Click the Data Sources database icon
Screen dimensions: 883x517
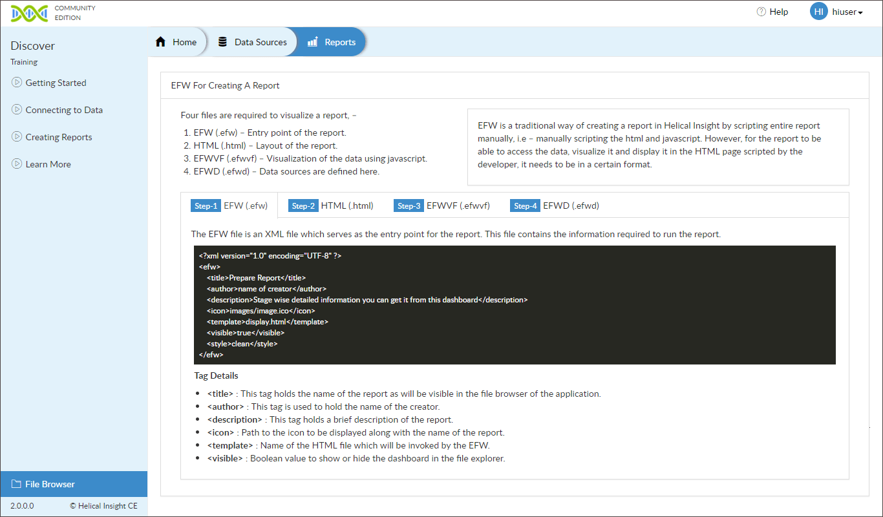[222, 41]
